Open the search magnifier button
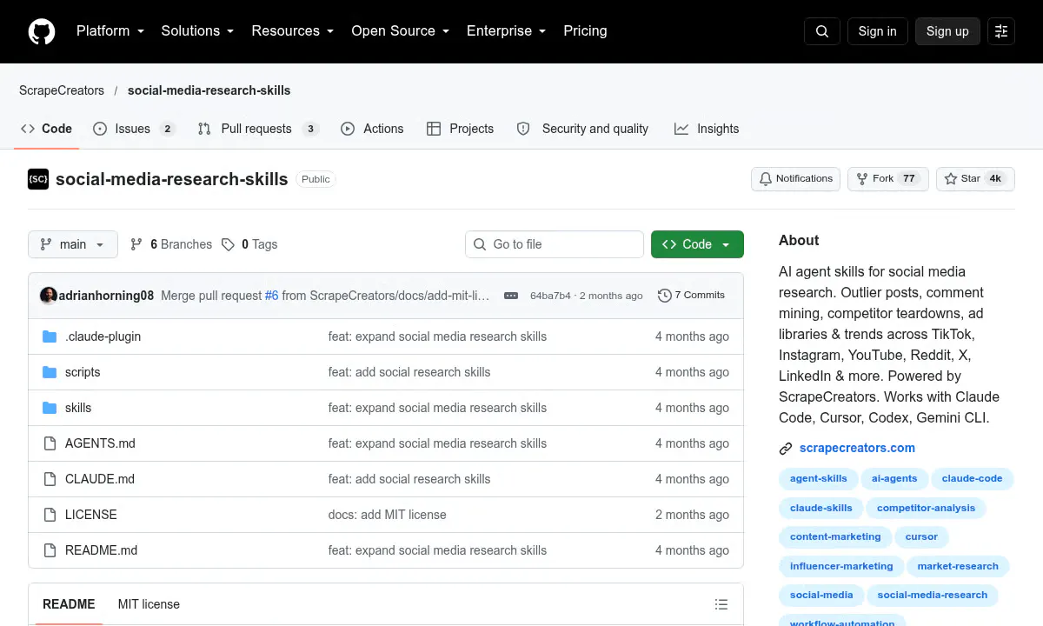Viewport: 1043px width, 626px height. coord(822,31)
